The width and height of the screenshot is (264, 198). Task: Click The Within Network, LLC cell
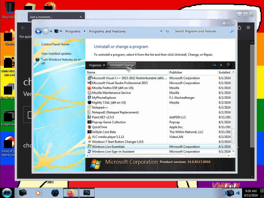click(186, 132)
